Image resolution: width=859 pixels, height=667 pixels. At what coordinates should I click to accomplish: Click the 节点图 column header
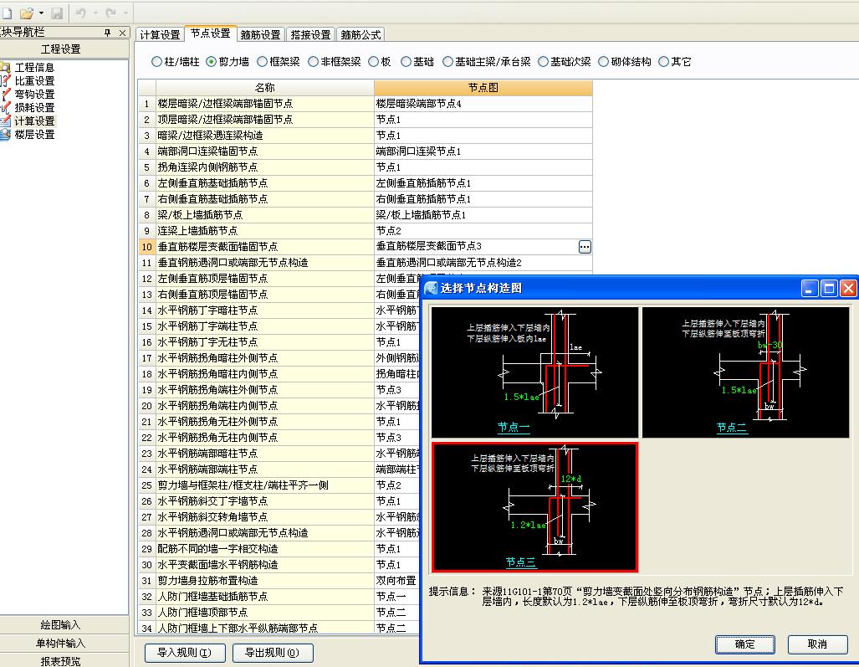(x=483, y=88)
